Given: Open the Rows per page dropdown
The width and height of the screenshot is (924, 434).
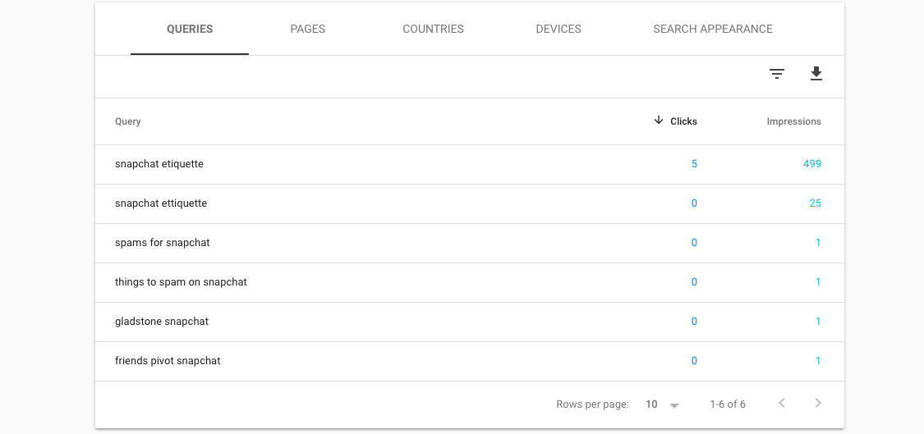Looking at the screenshot, I should coord(663,404).
